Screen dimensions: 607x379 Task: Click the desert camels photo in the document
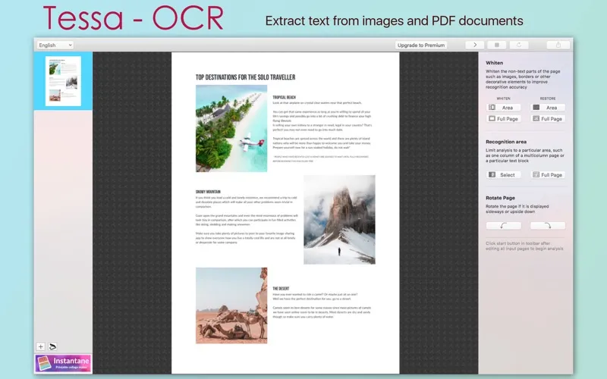[231, 305]
